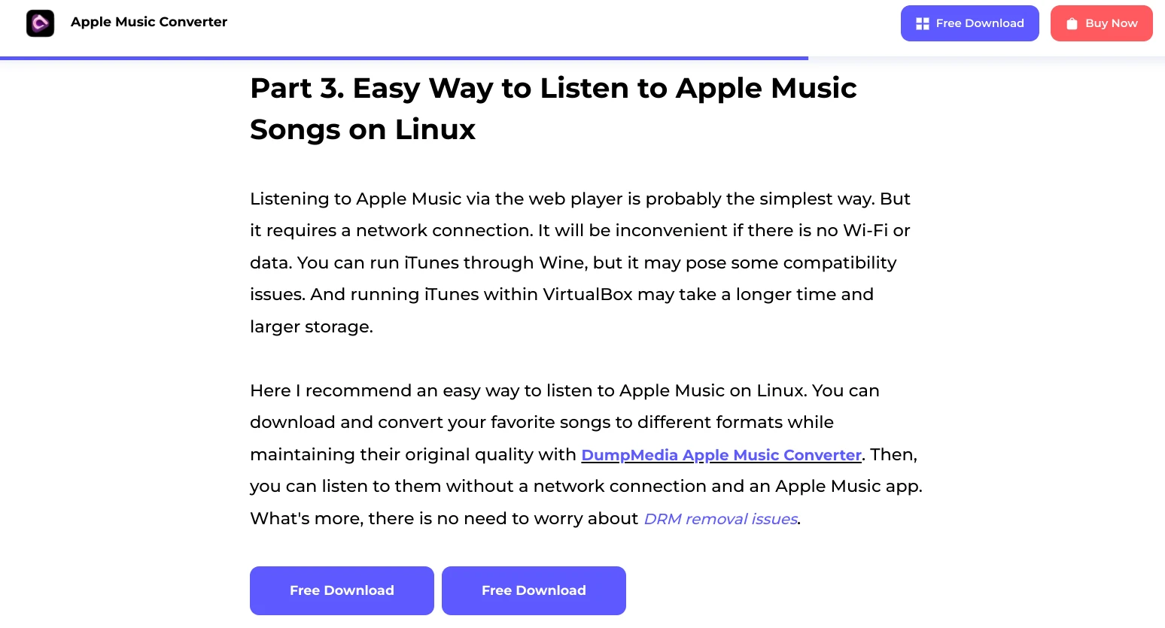The image size is (1165, 628).
Task: Open the Apple Music Converter product title
Action: tap(149, 23)
